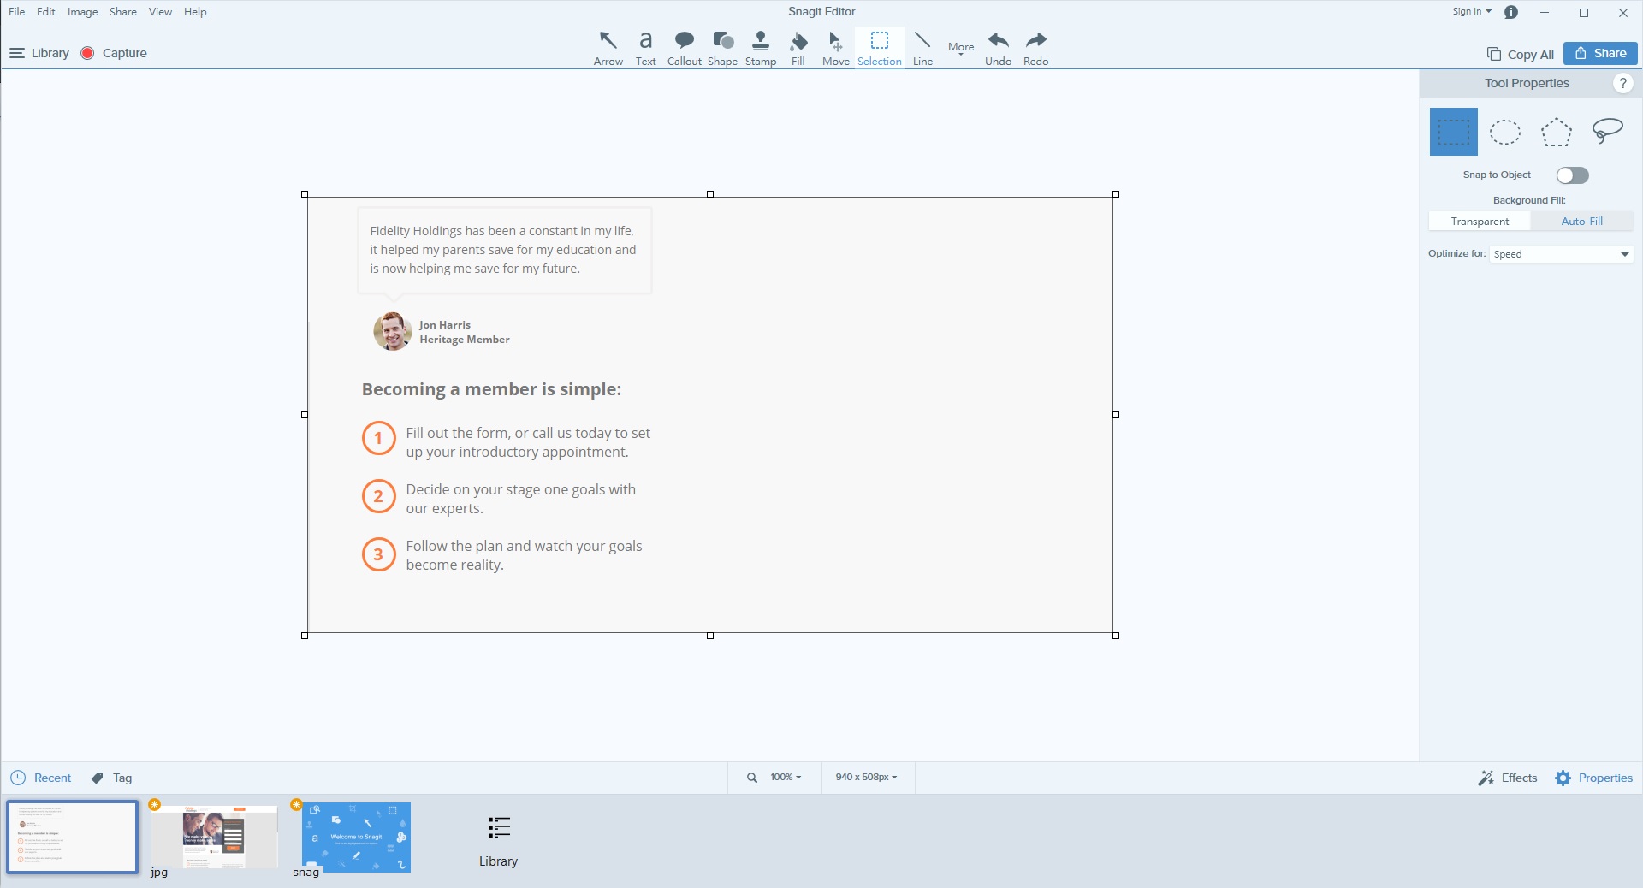Select the snag Welcome to Snagit thumbnail
The height and width of the screenshot is (888, 1643).
click(x=356, y=837)
